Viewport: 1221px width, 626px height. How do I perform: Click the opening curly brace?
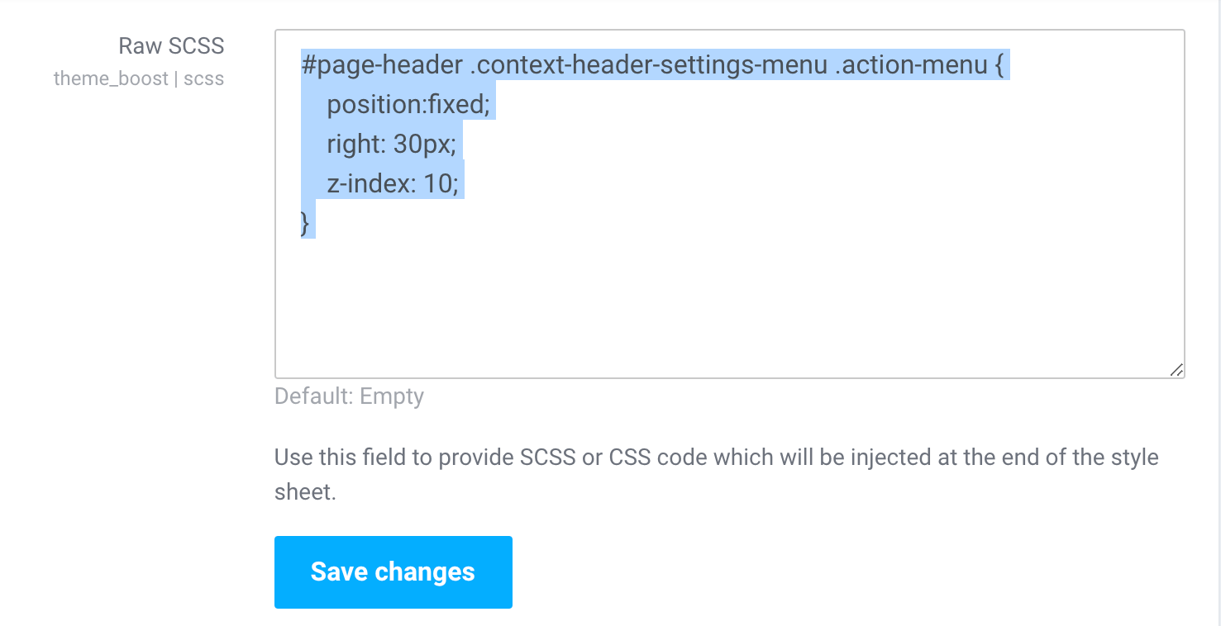[x=998, y=65]
